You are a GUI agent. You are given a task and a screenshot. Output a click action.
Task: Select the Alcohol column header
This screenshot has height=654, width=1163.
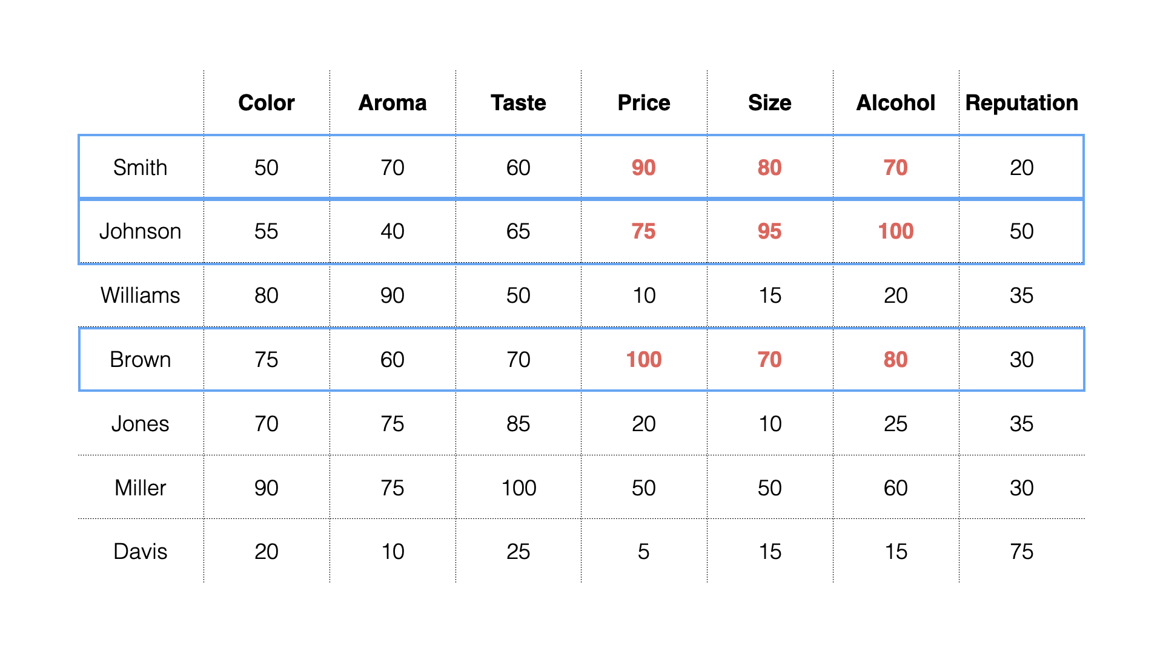click(x=896, y=103)
